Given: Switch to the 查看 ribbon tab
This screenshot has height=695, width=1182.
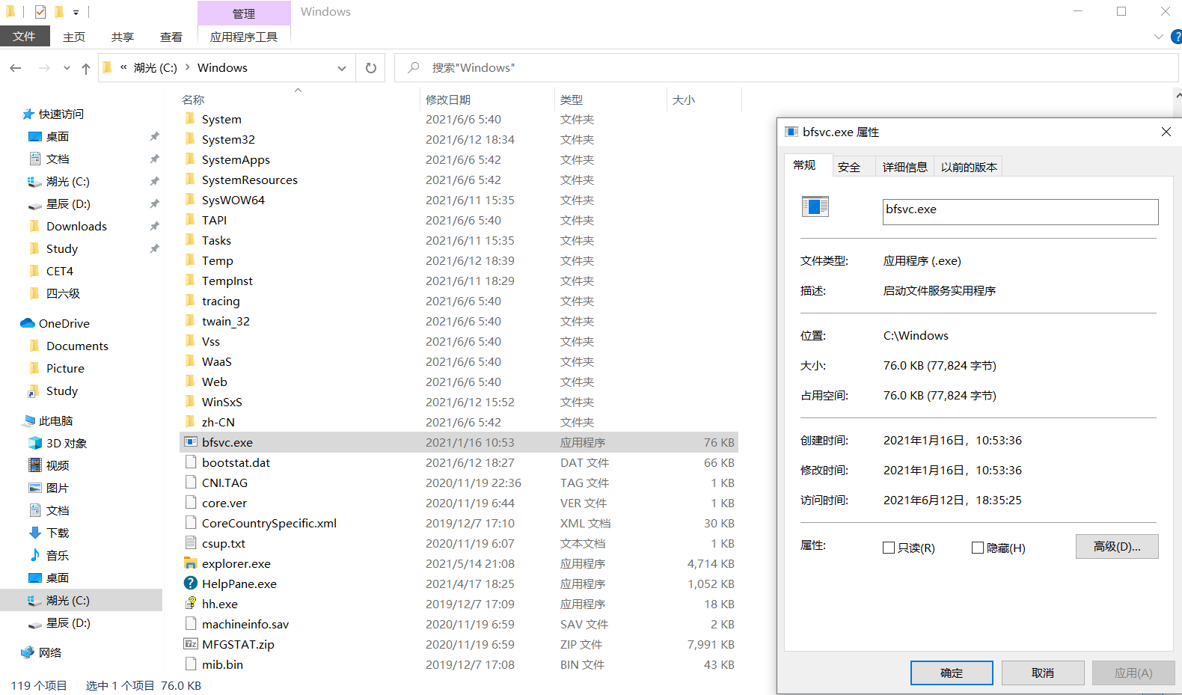Looking at the screenshot, I should pyautogui.click(x=171, y=37).
